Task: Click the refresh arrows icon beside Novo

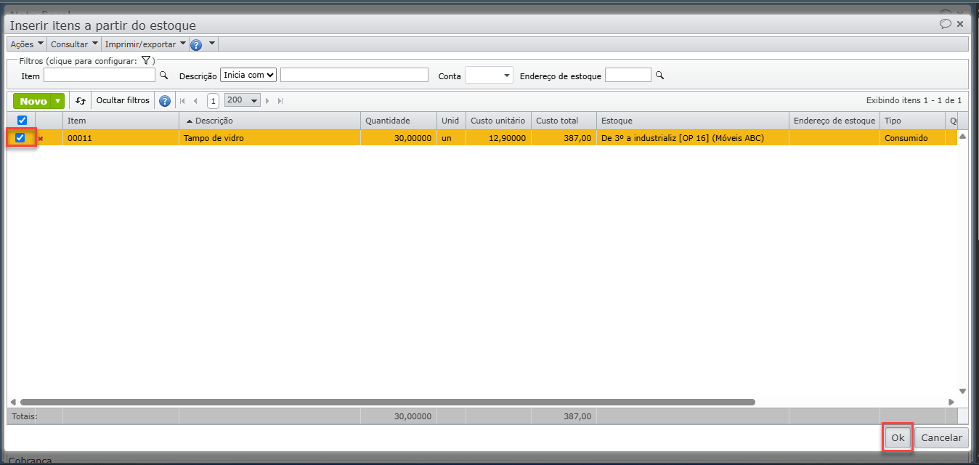Action: point(81,101)
